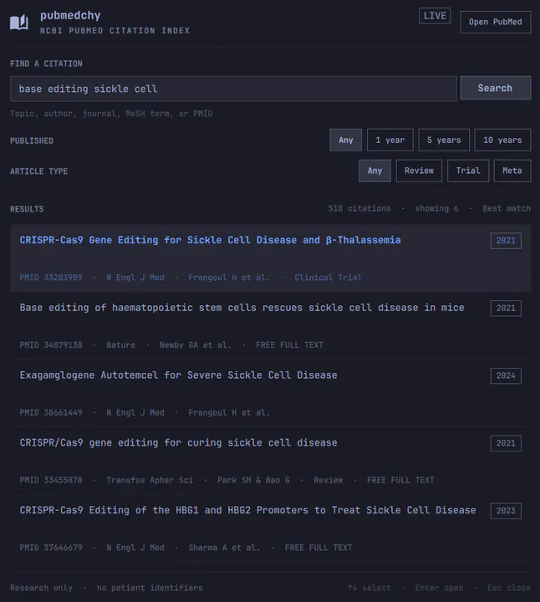Filter article type to Trial

(468, 171)
